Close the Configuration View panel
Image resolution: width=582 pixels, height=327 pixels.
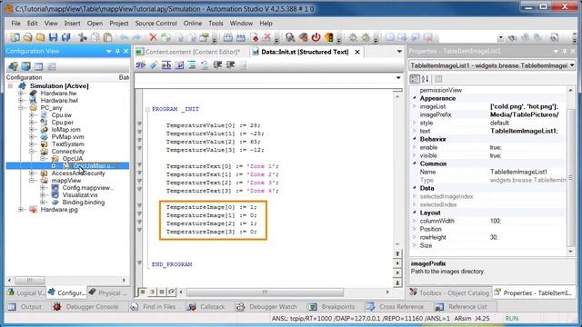(x=125, y=51)
